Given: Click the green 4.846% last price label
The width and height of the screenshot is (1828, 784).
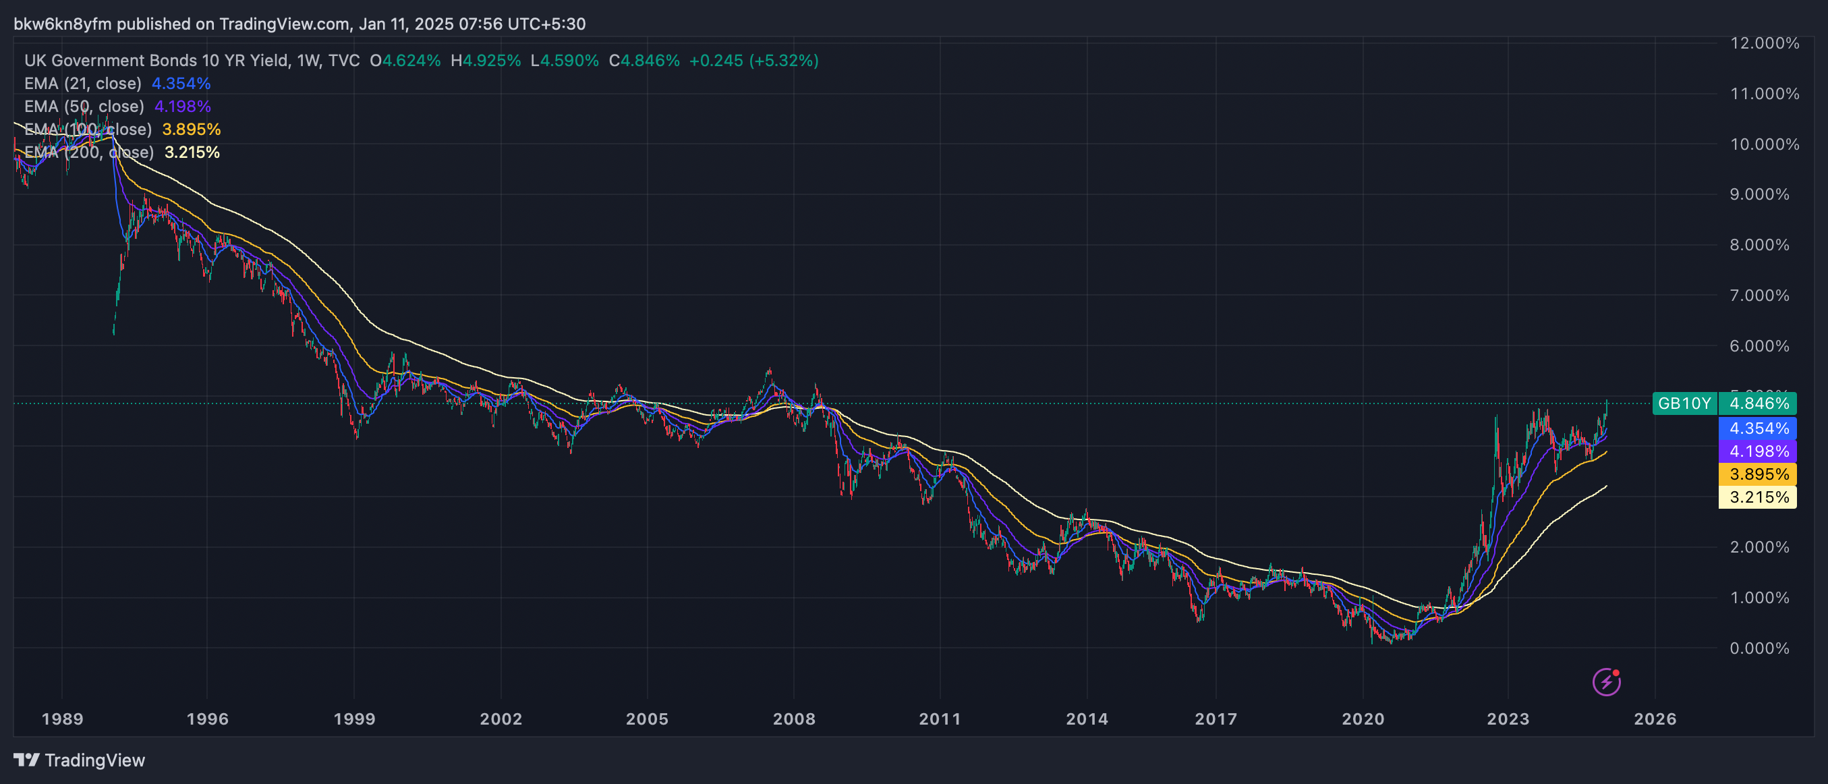Looking at the screenshot, I should coord(1759,403).
